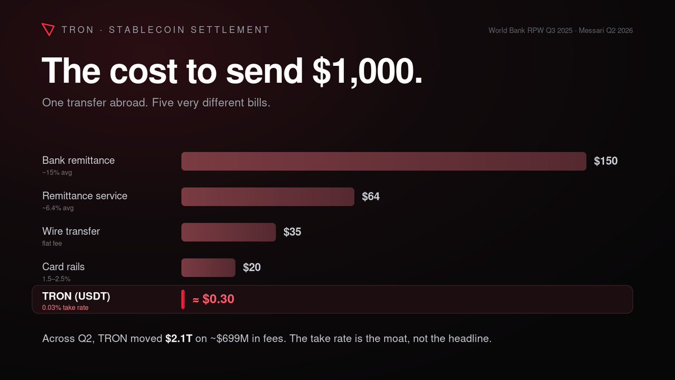Open the World Bank RPW source citation
Image resolution: width=675 pixels, height=380 pixels.
coord(561,30)
